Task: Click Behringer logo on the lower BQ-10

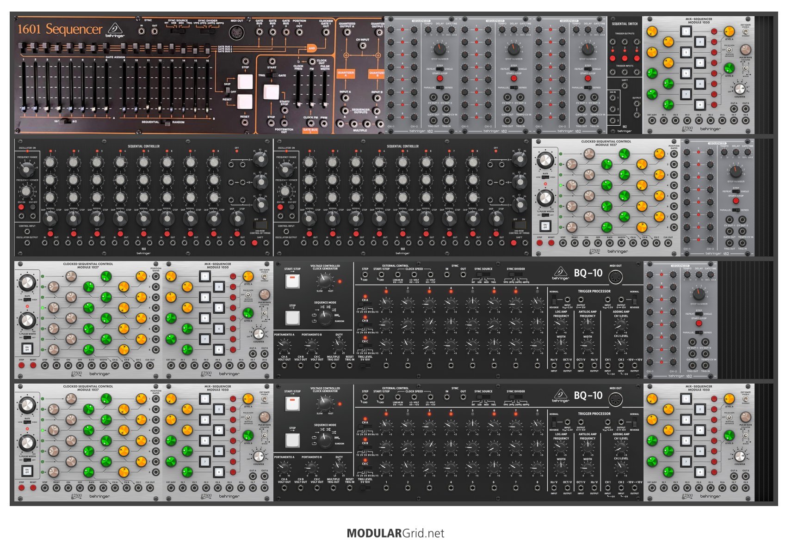Action: point(560,396)
